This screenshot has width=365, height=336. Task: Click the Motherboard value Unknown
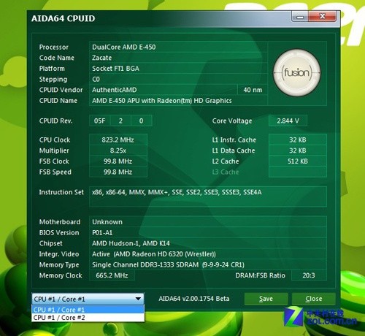coord(208,222)
